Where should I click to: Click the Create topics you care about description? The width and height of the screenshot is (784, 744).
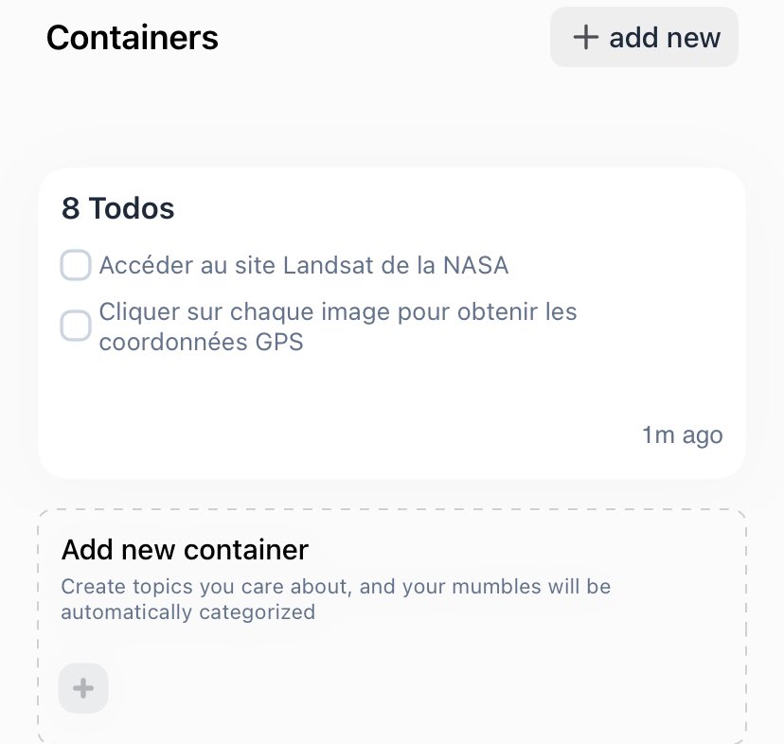[x=335, y=587]
